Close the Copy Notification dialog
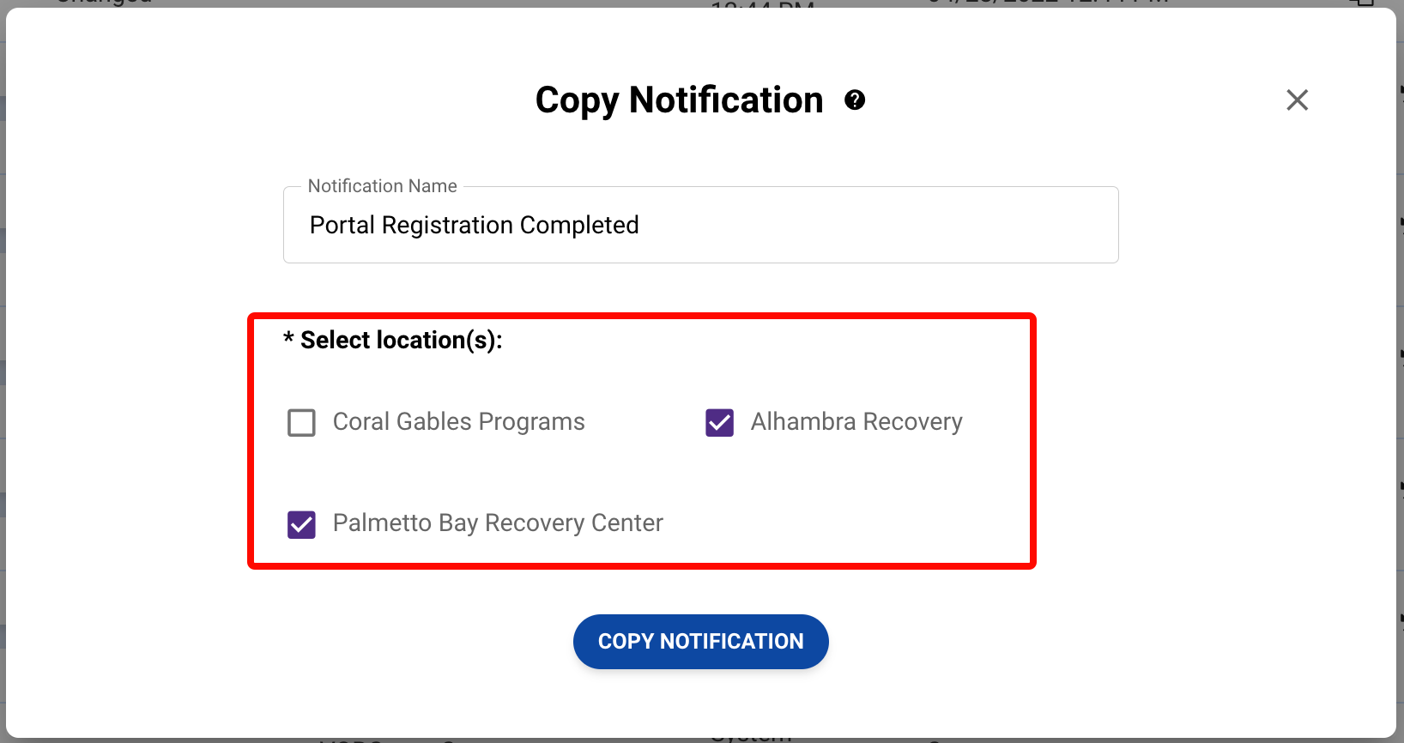Image resolution: width=1404 pixels, height=743 pixels. coord(1297,100)
